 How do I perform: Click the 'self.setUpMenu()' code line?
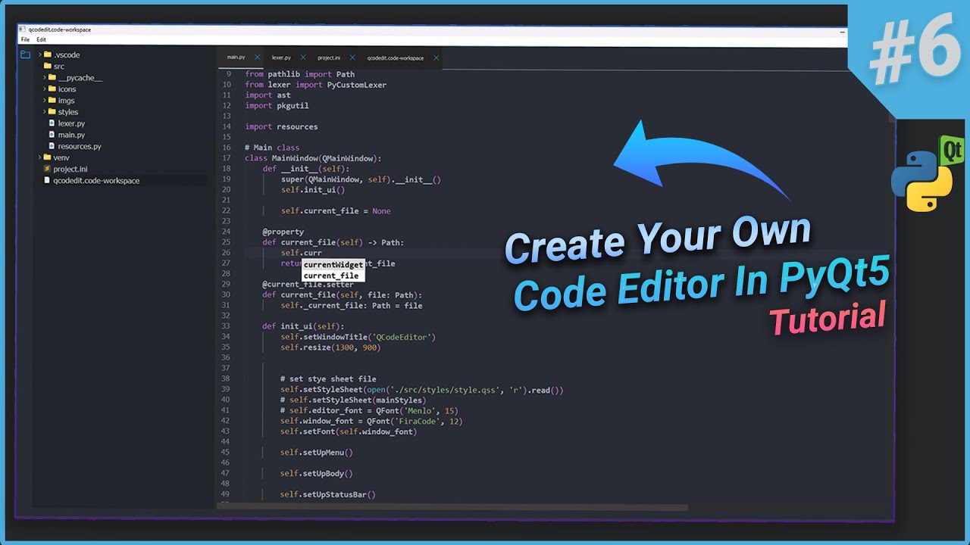pos(316,452)
